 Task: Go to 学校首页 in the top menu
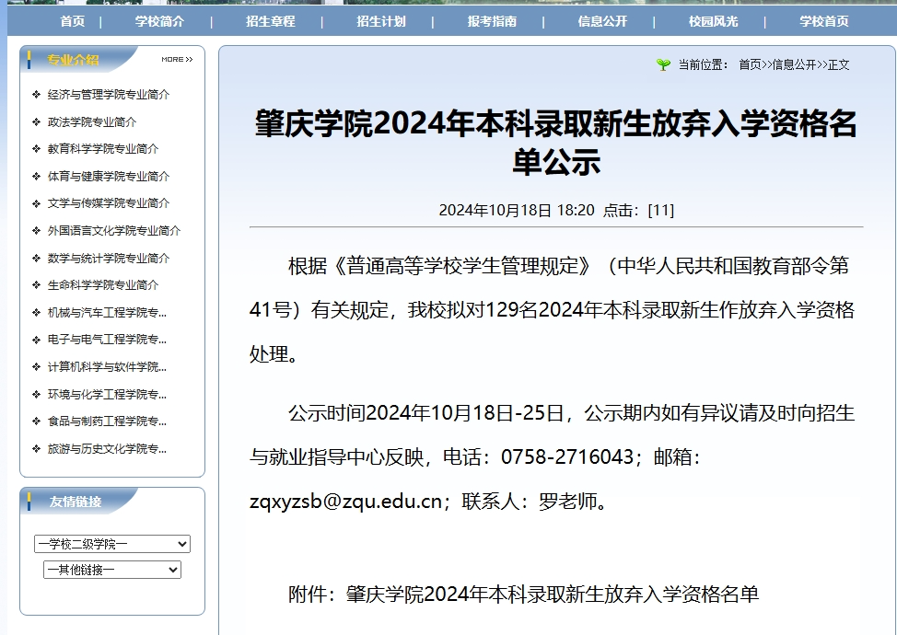823,22
